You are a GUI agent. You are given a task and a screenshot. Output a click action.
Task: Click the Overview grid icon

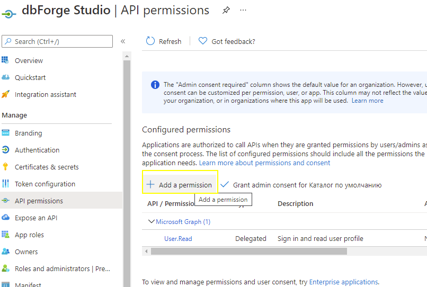pos(5,60)
